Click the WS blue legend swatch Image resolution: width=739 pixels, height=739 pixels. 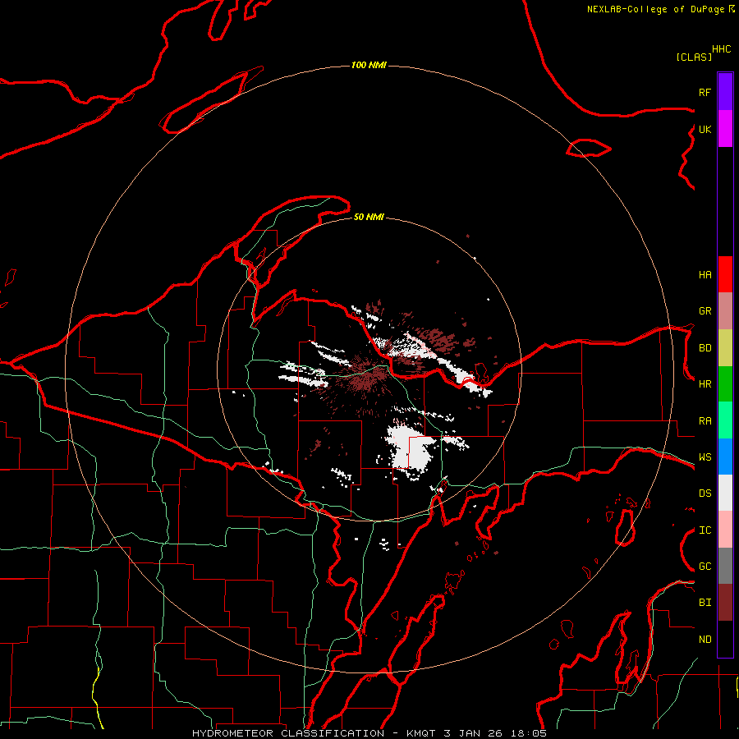click(725, 457)
